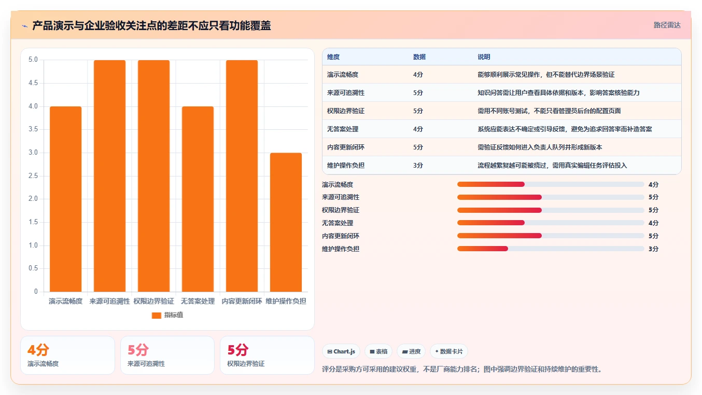Click the 说明 column header
The image size is (702, 395).
pos(484,57)
